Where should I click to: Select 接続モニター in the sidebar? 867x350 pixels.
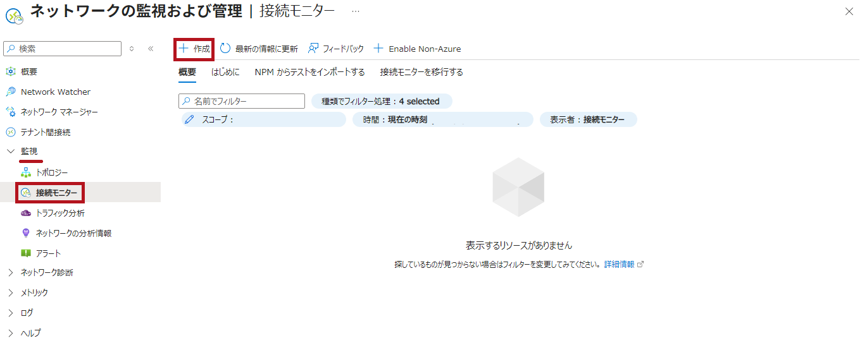point(57,193)
